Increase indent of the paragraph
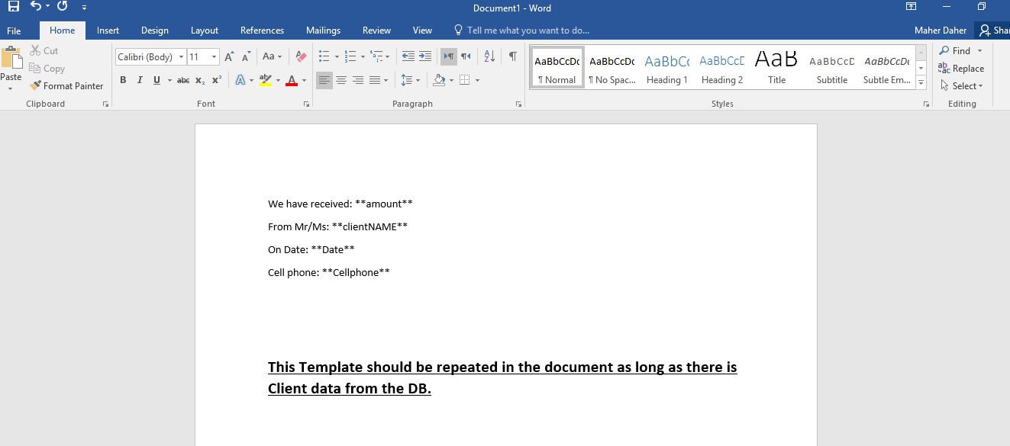This screenshot has height=446, width=1010. click(x=425, y=56)
